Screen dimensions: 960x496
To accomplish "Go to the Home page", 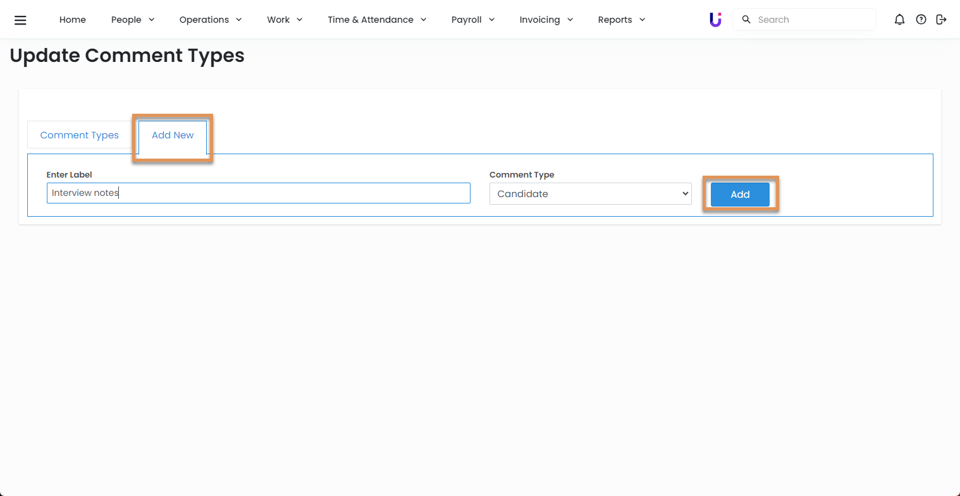I will pyautogui.click(x=73, y=20).
